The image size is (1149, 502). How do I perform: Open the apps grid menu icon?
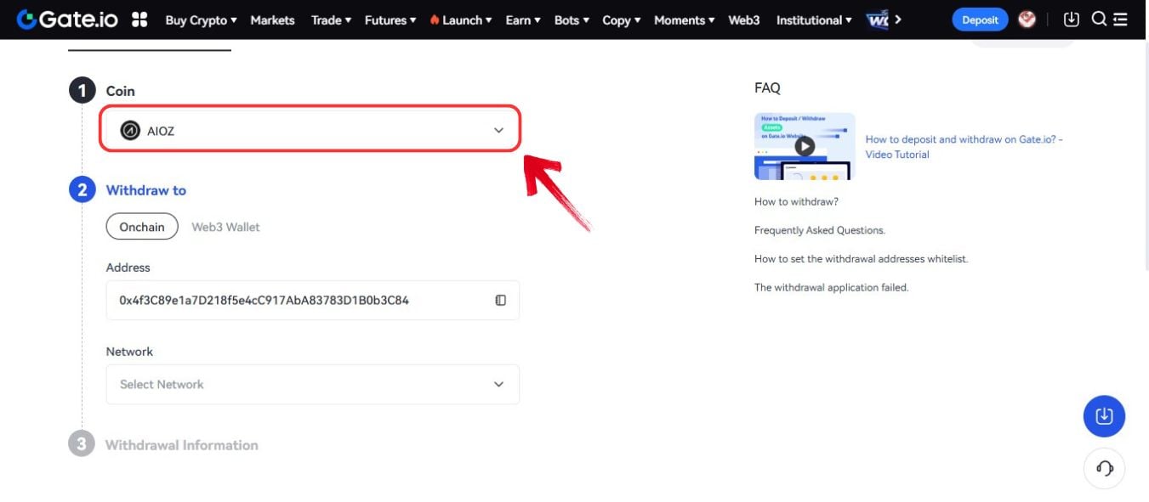[140, 20]
